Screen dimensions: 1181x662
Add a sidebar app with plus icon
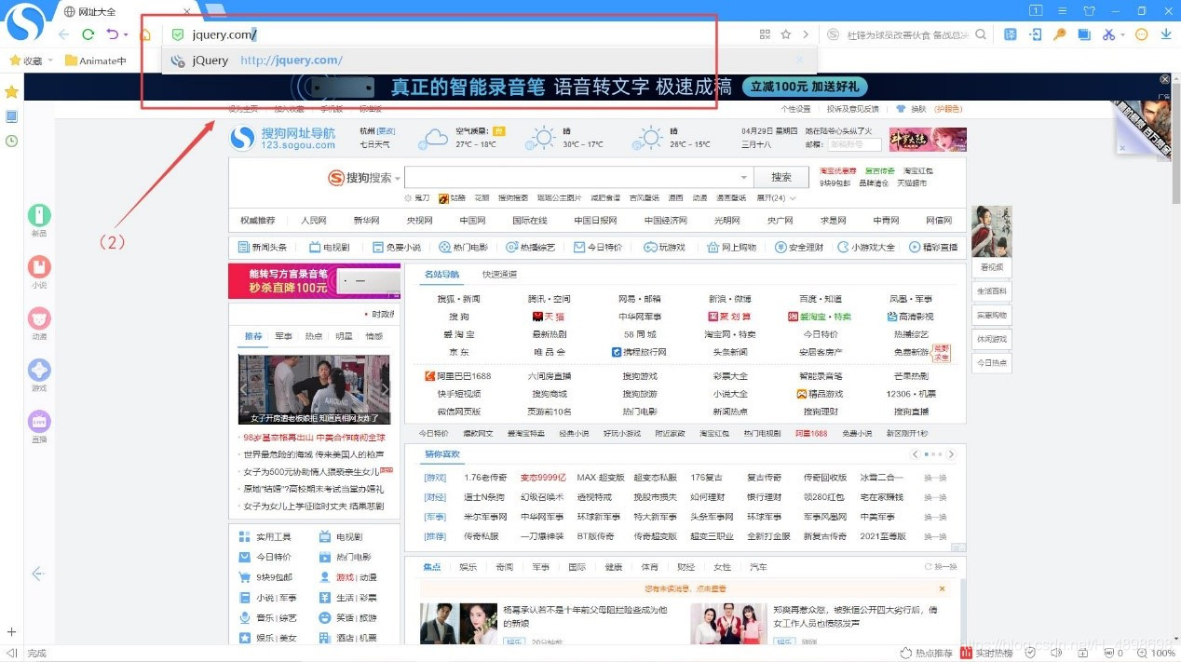(11, 632)
